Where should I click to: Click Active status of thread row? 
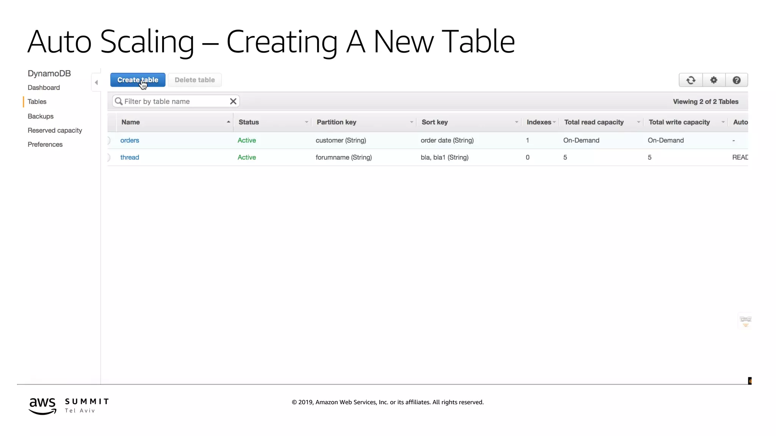(247, 157)
